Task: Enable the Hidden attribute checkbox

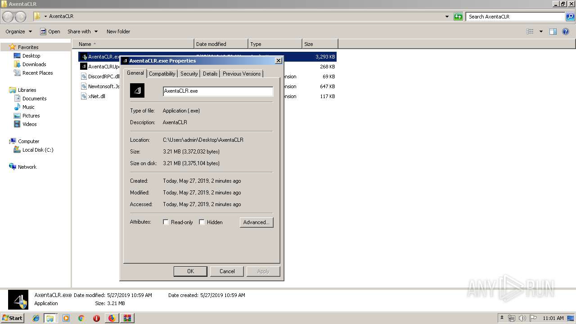Action: point(202,222)
